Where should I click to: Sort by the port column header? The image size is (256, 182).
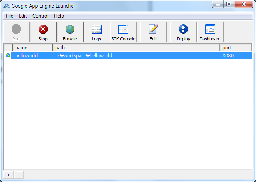(x=236, y=47)
